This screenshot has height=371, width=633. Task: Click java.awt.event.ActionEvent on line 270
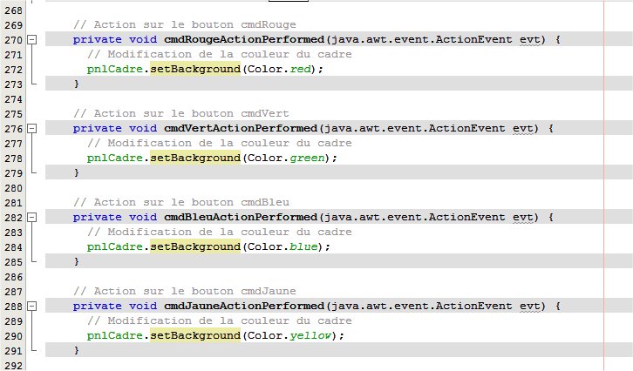[x=422, y=40]
